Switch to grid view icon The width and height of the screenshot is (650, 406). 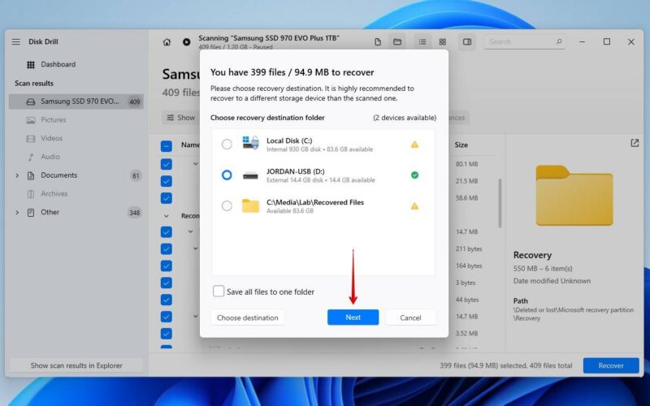(443, 42)
